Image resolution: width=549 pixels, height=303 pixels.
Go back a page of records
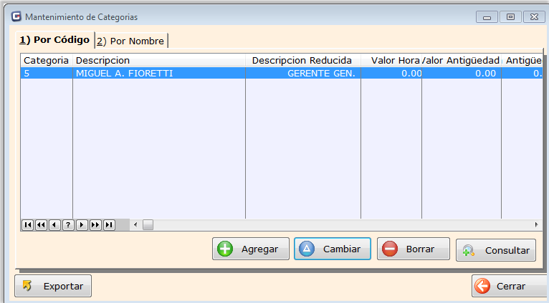[x=42, y=225]
